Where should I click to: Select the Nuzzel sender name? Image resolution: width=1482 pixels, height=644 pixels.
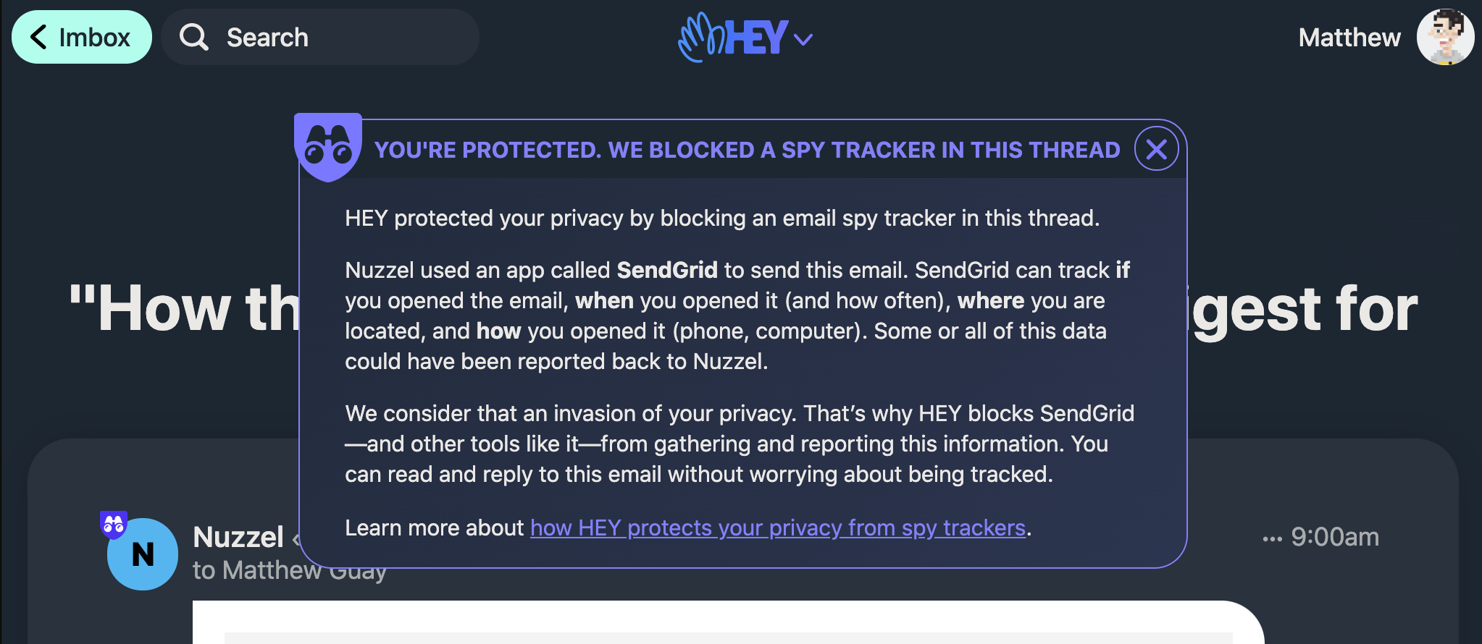(238, 537)
